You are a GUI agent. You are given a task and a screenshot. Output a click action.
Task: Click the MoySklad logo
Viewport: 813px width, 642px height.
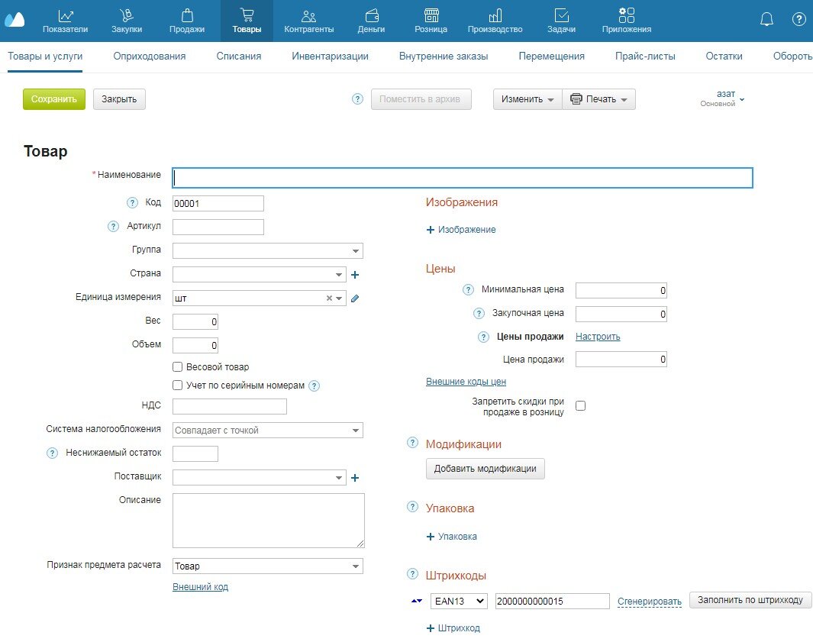(15, 20)
